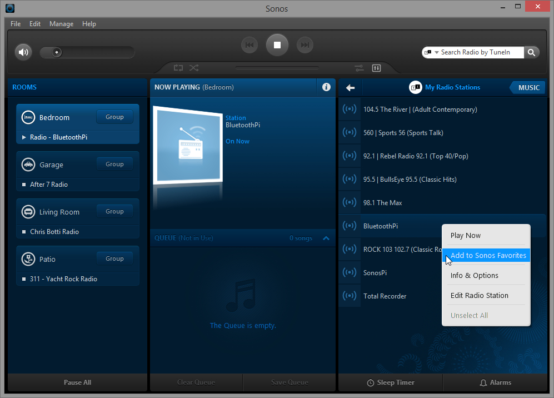Click the My Radio Stations heading
Image resolution: width=554 pixels, height=398 pixels.
[452, 87]
